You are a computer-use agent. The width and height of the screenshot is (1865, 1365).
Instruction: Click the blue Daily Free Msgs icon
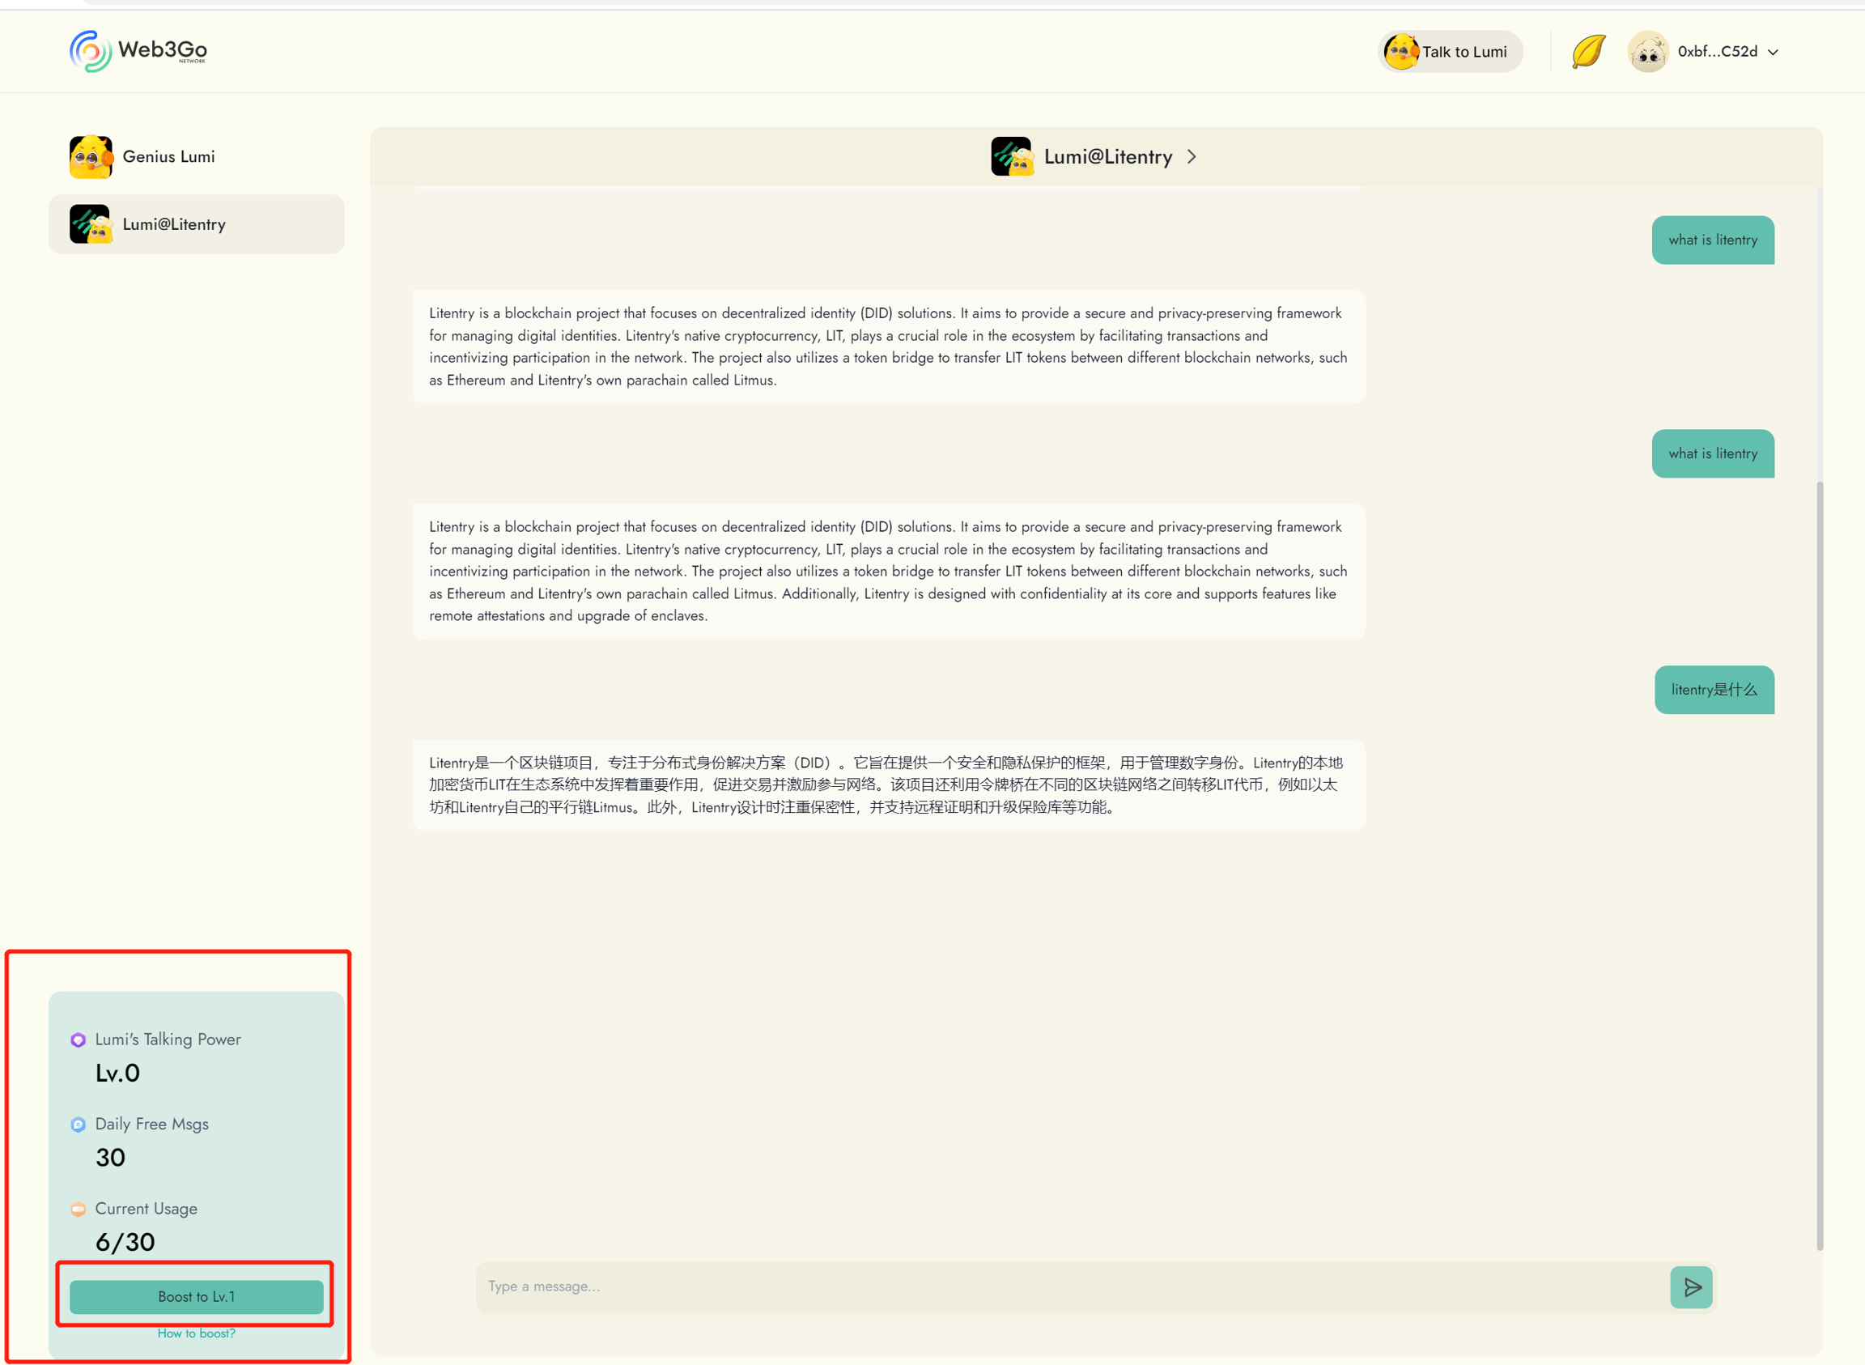tap(79, 1125)
